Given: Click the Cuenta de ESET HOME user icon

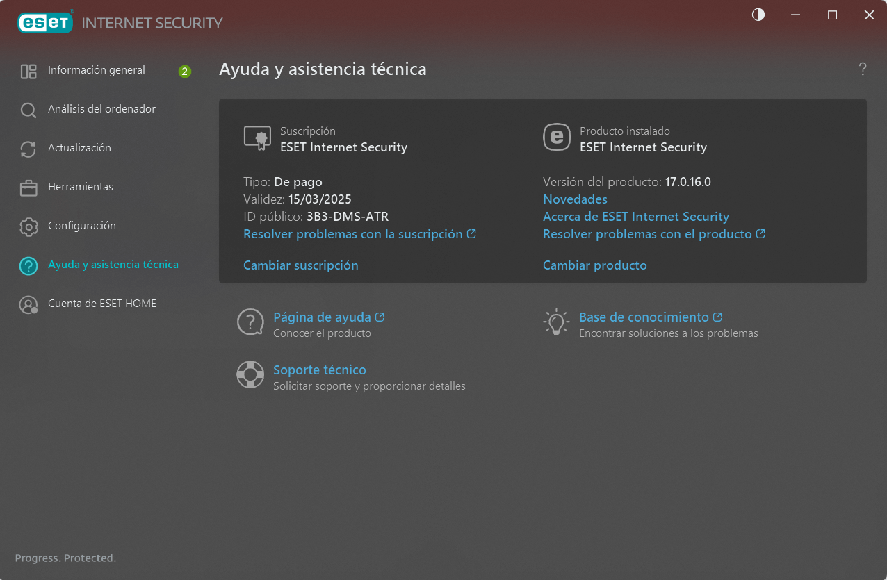Looking at the screenshot, I should [x=29, y=304].
